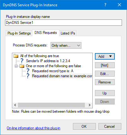Select 'Requested record type is: A' rule
The width and height of the screenshot is (127, 135).
tap(52, 71)
